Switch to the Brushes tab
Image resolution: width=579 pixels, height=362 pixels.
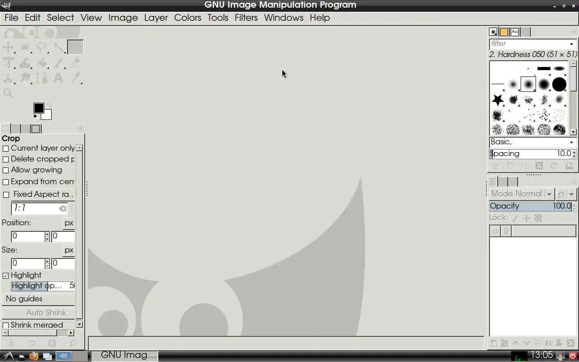(x=493, y=32)
